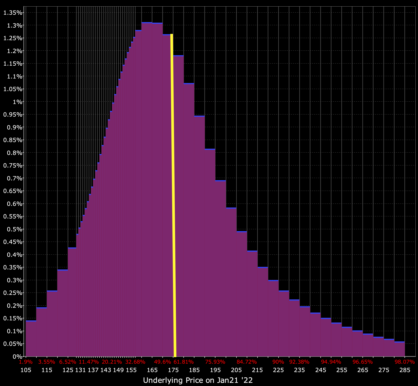Select the 96.65% probability label

[363, 362]
